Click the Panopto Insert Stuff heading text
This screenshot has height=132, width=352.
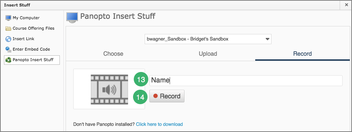(x=117, y=16)
